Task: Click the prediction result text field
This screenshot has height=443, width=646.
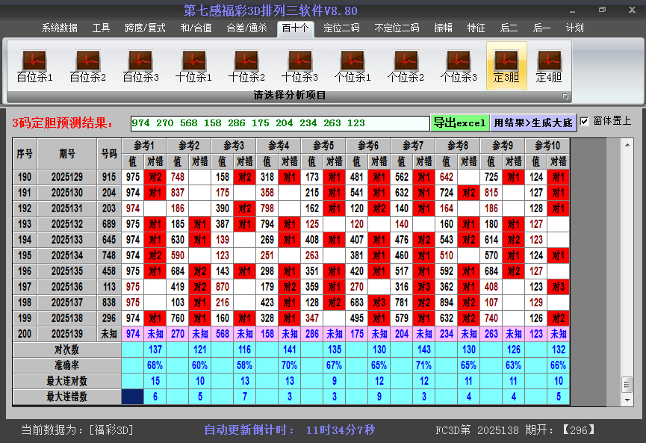Action: (x=279, y=123)
